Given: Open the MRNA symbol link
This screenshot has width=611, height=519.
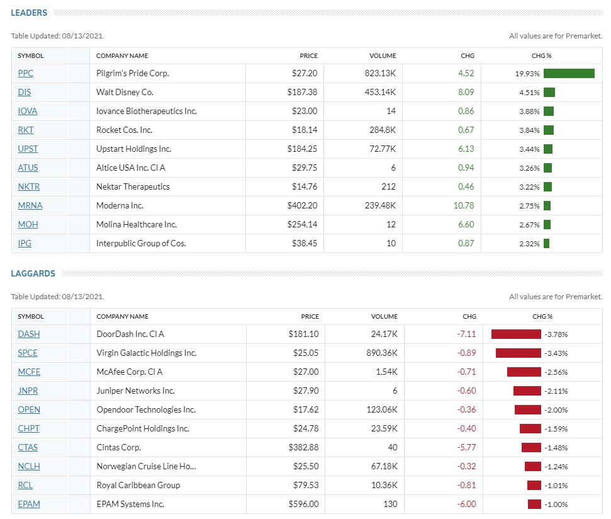Looking at the screenshot, I should click(30, 205).
